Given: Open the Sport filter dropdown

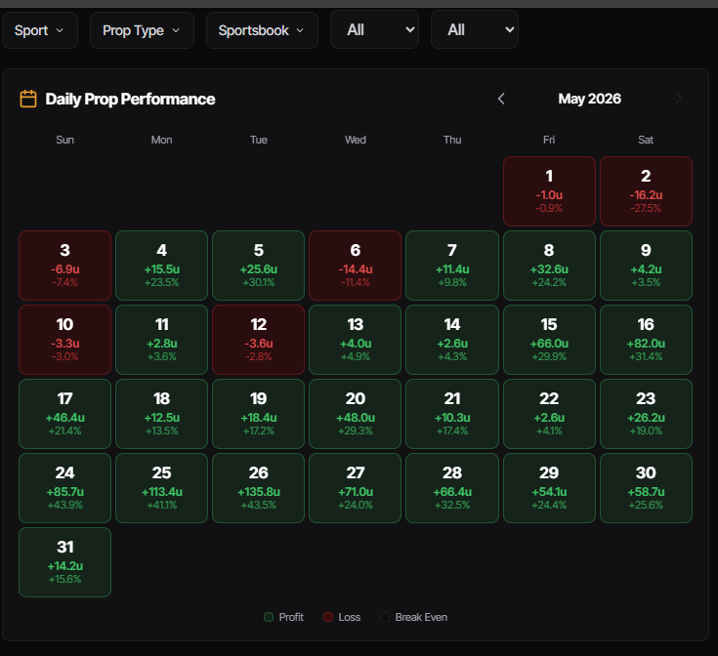Looking at the screenshot, I should pos(40,30).
